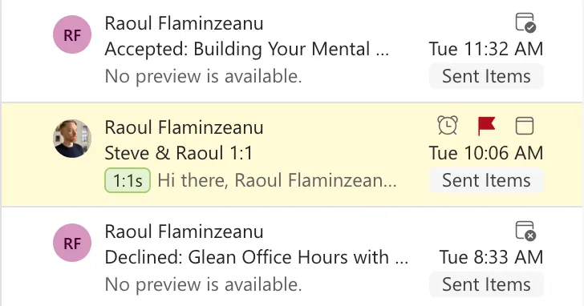Click the accepted meeting calendar icon
The image size is (584, 306).
pyautogui.click(x=525, y=22)
